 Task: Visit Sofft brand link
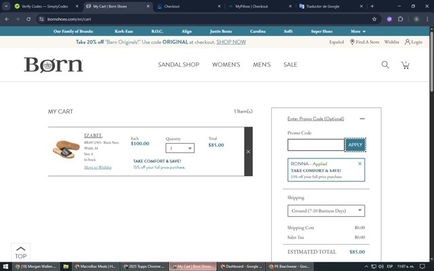pyautogui.click(x=288, y=31)
